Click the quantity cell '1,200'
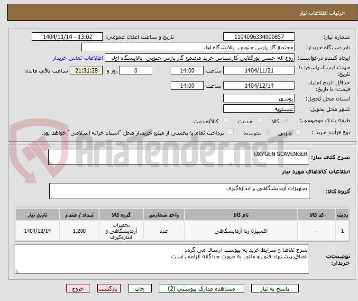 [79, 231]
